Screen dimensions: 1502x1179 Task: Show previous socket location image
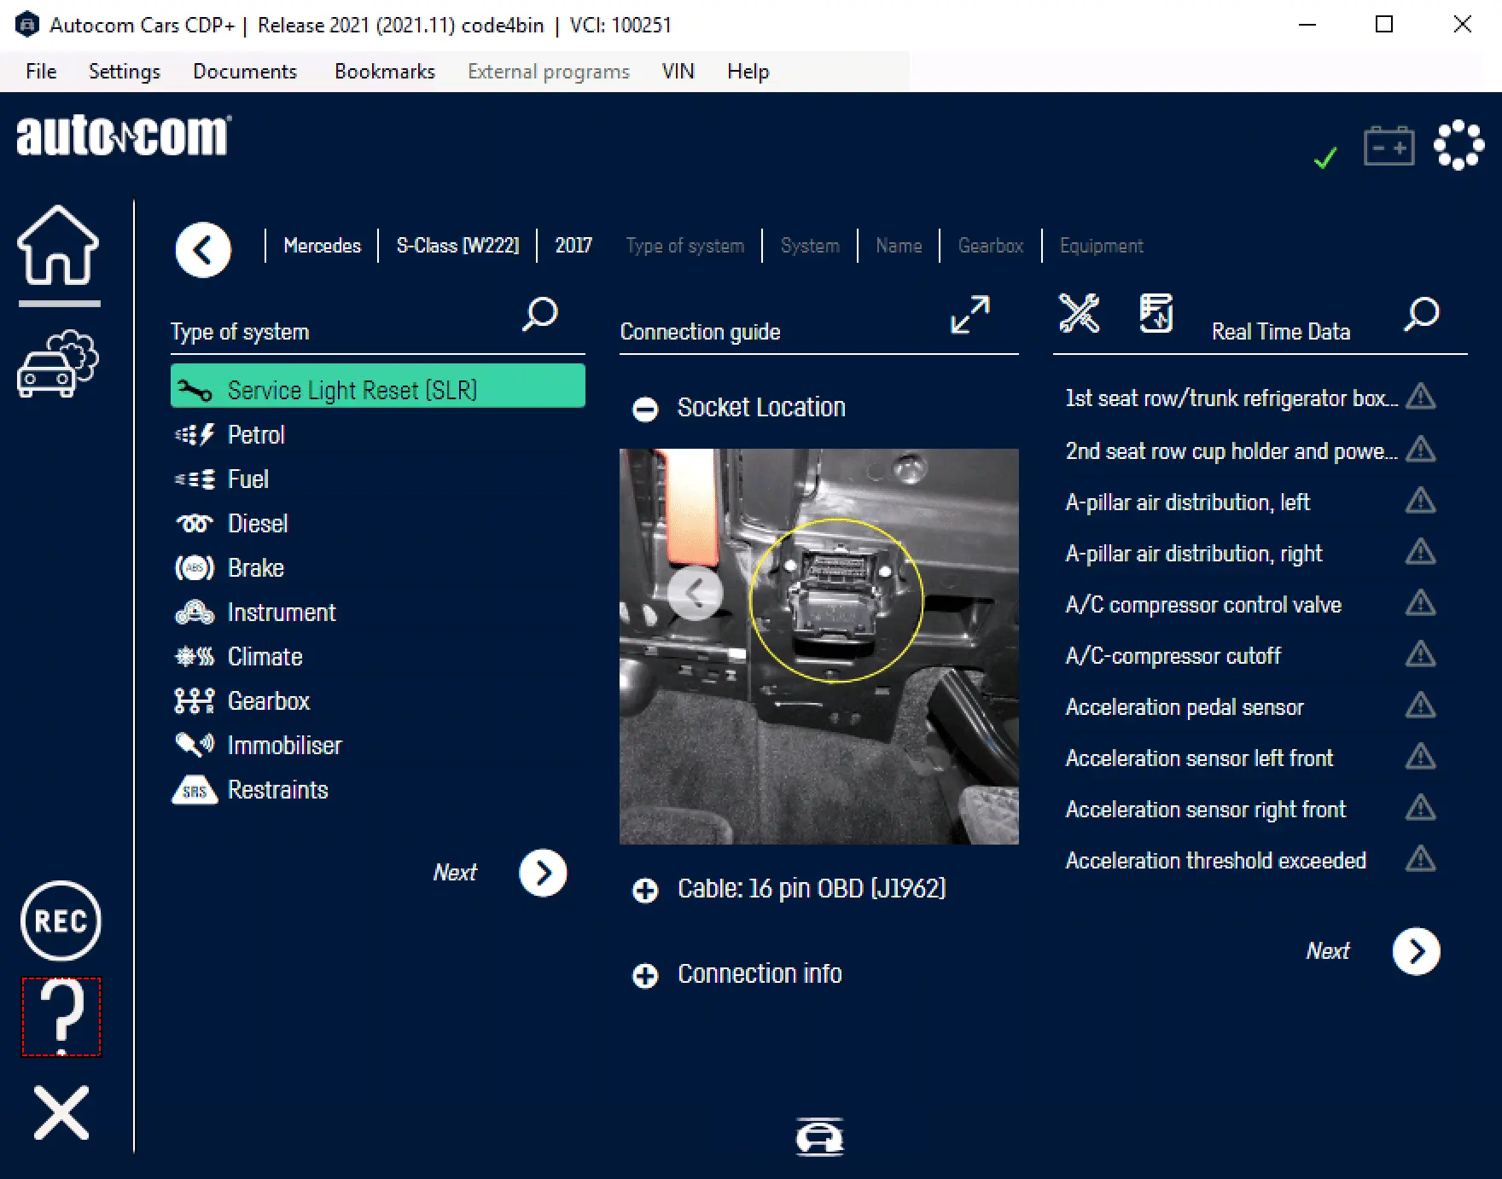(696, 592)
